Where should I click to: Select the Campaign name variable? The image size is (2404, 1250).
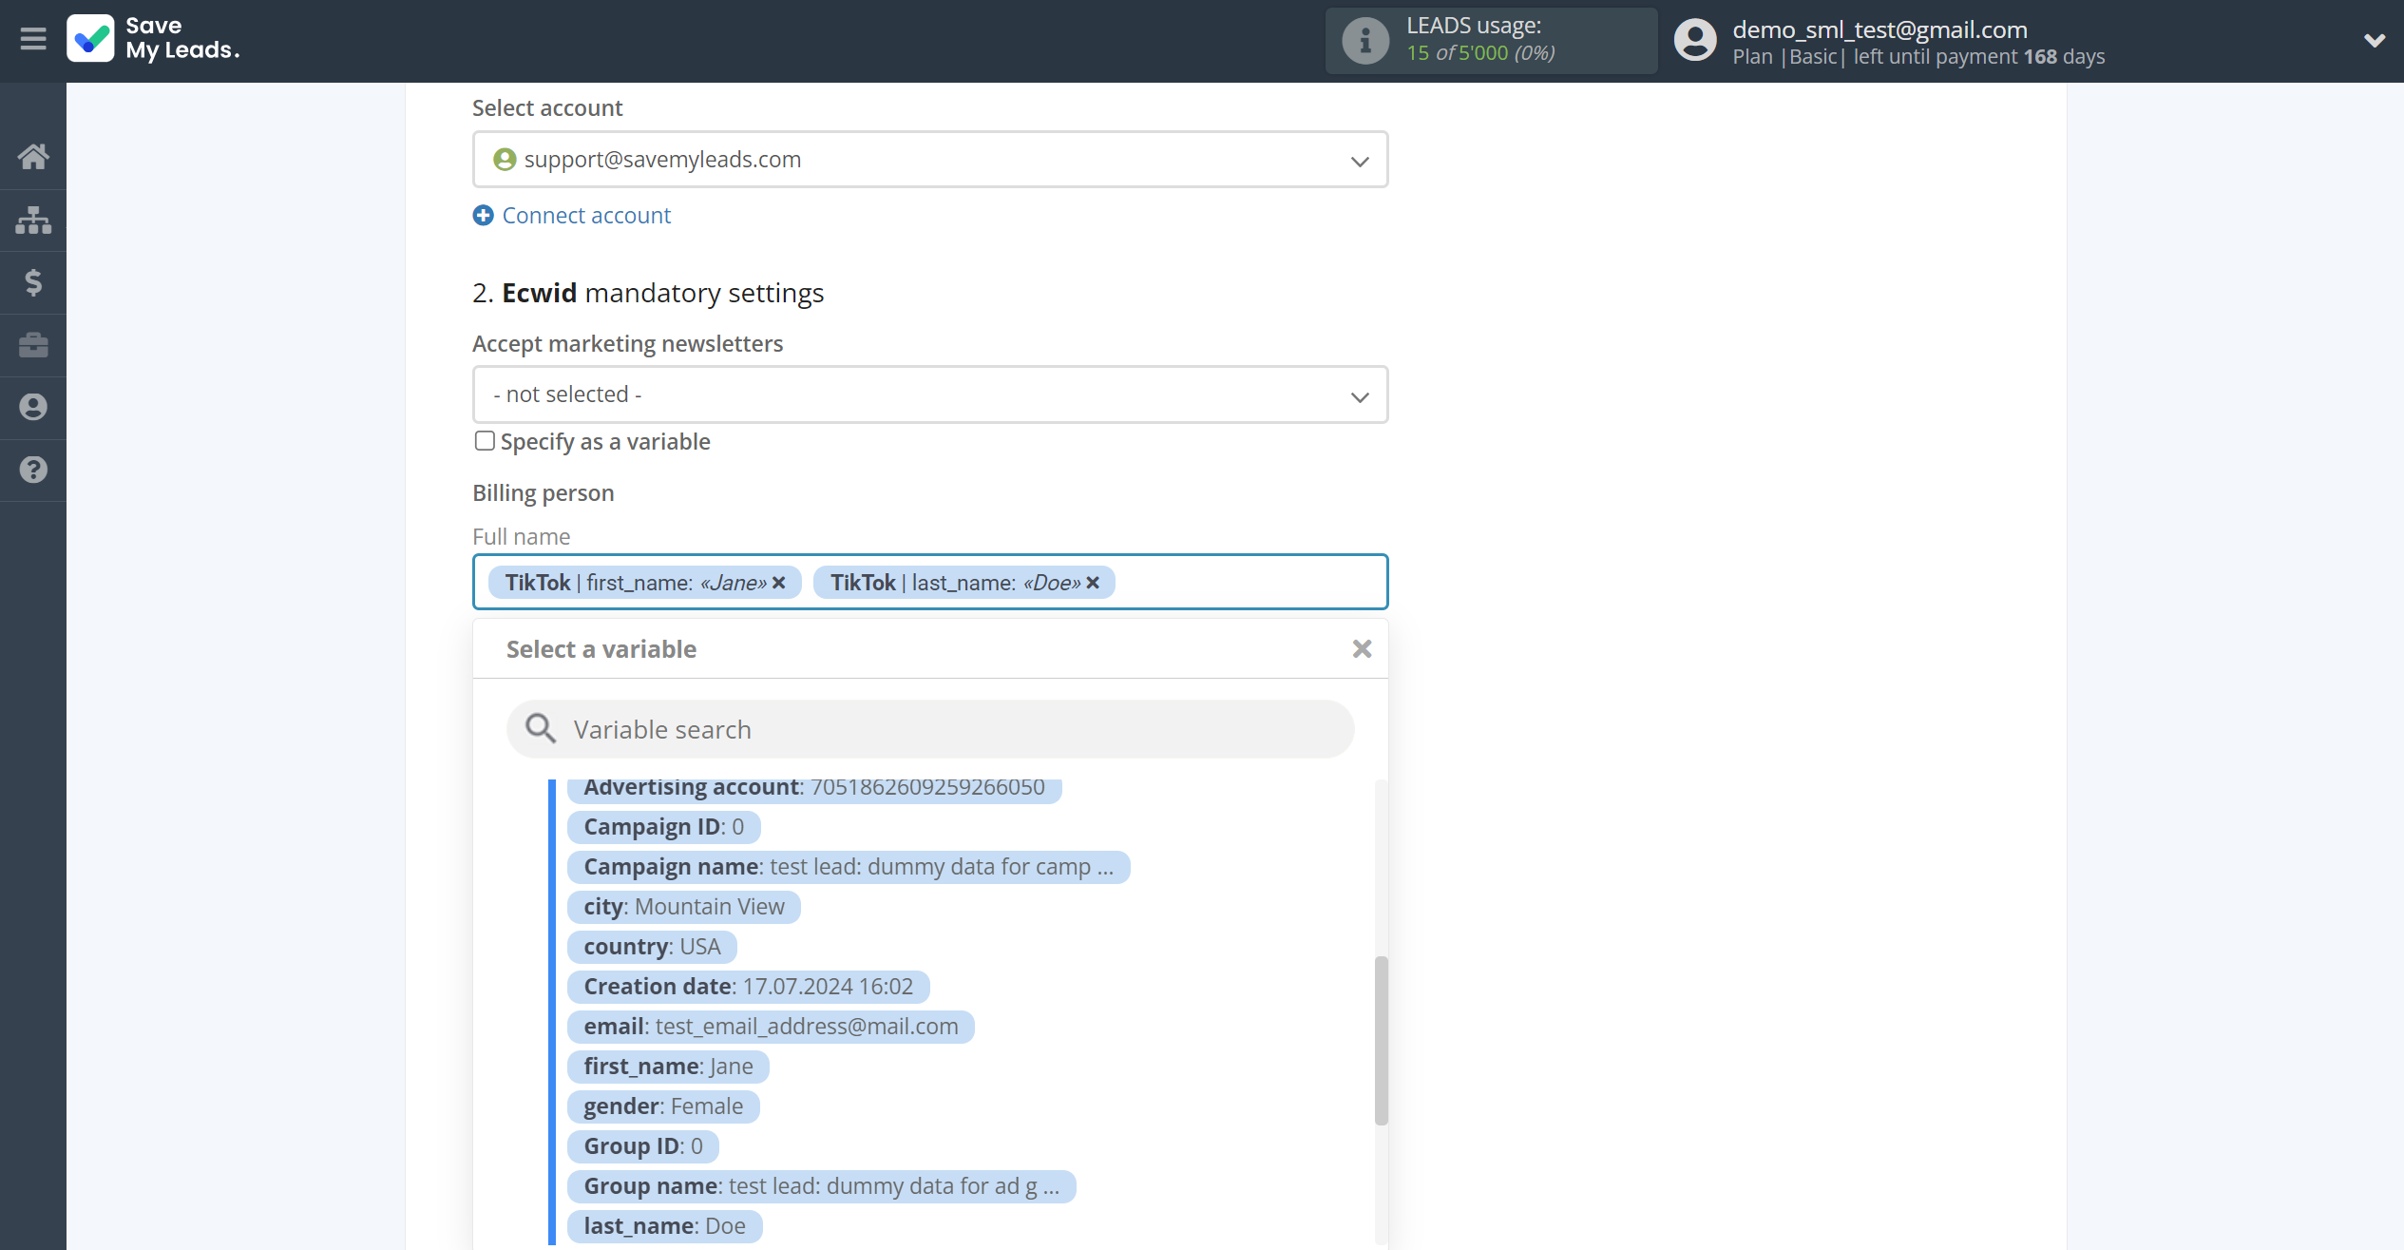[849, 867]
